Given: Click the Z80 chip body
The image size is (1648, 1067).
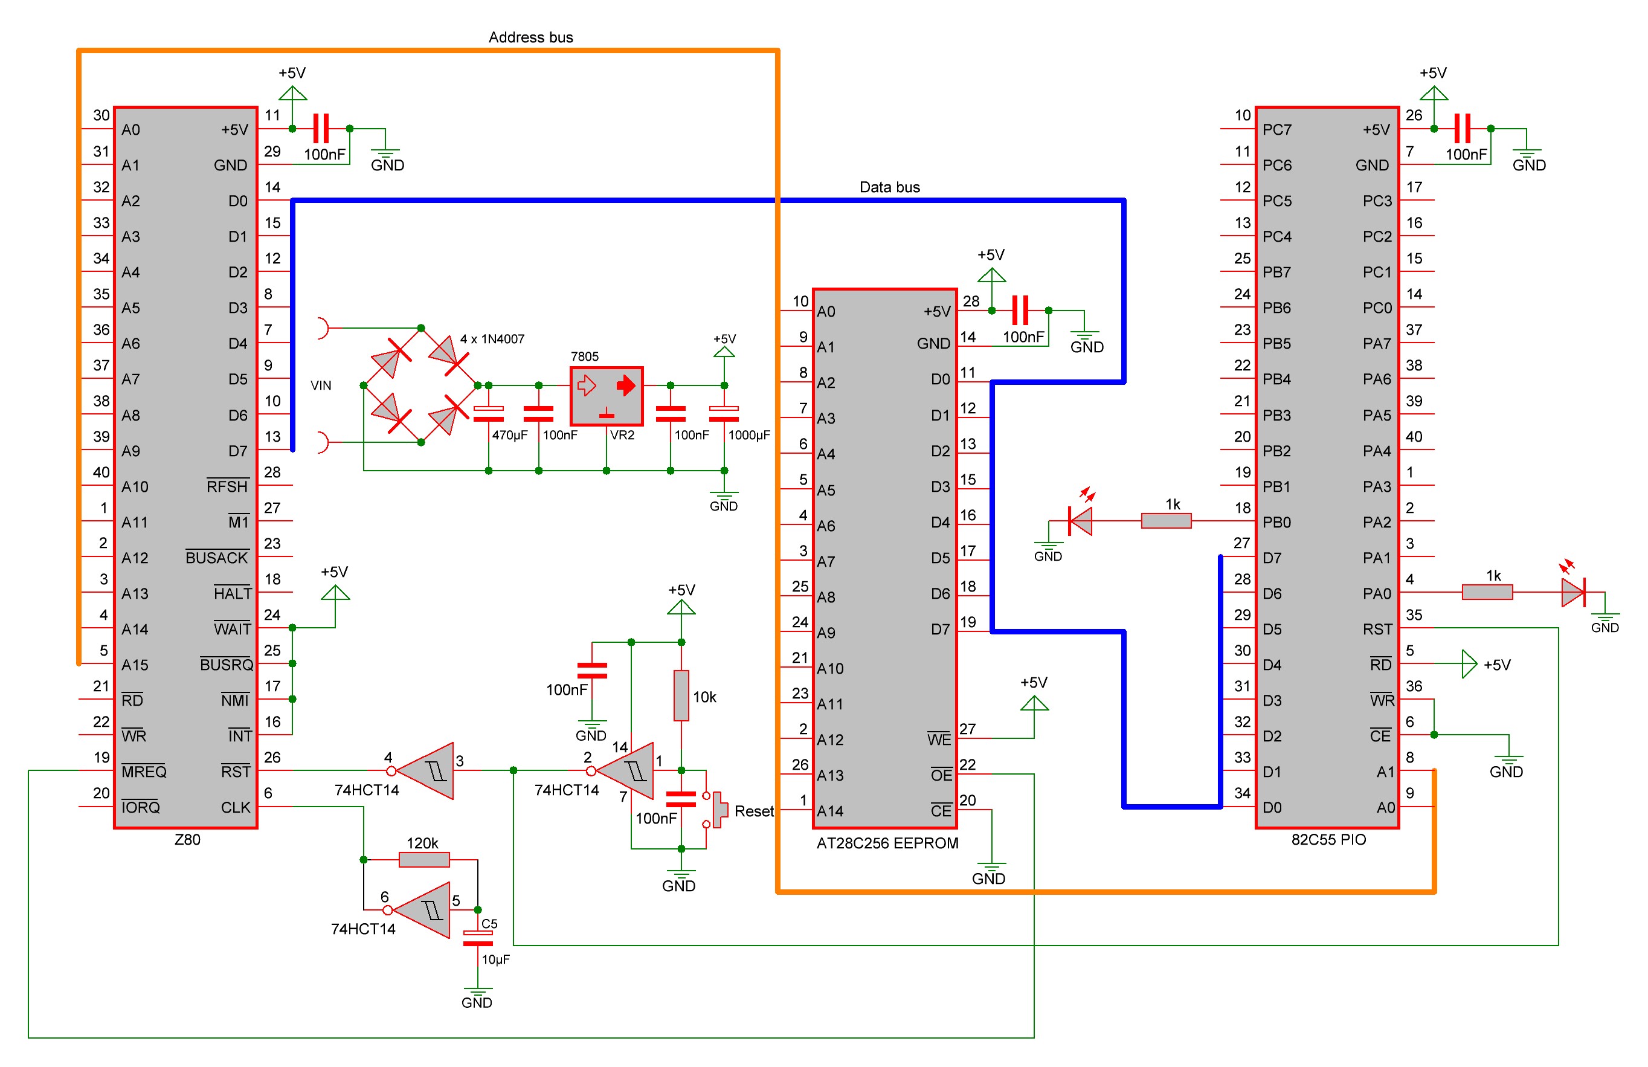Looking at the screenshot, I should point(185,468).
